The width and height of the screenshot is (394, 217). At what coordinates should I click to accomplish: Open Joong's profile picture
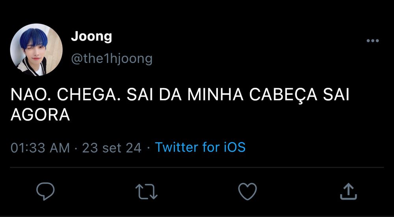pos(36,50)
